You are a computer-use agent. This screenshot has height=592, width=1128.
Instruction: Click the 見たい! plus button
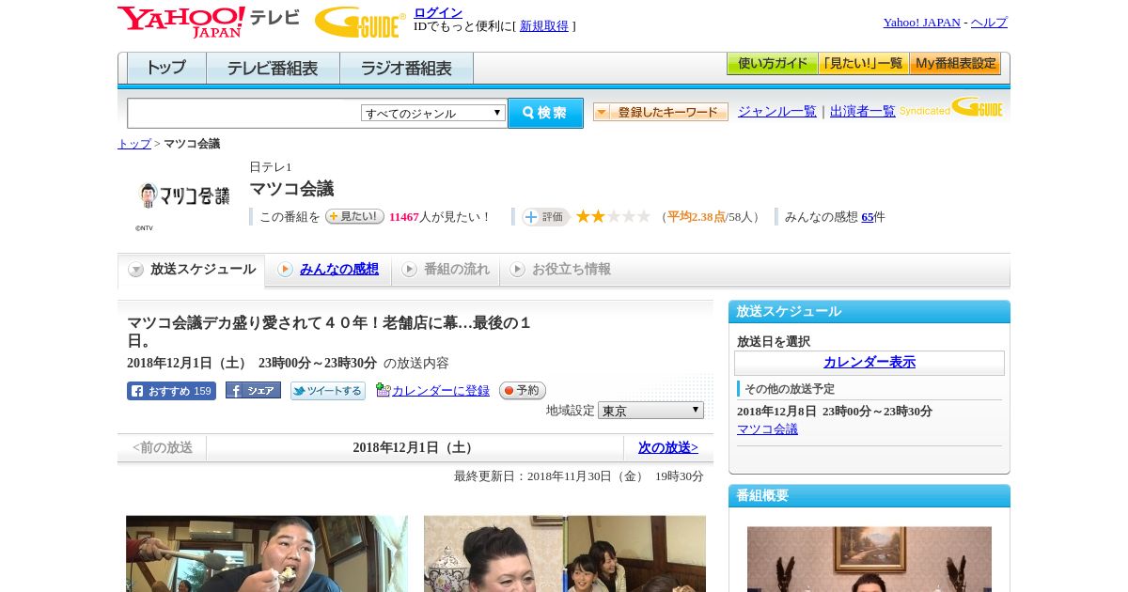pyautogui.click(x=354, y=216)
